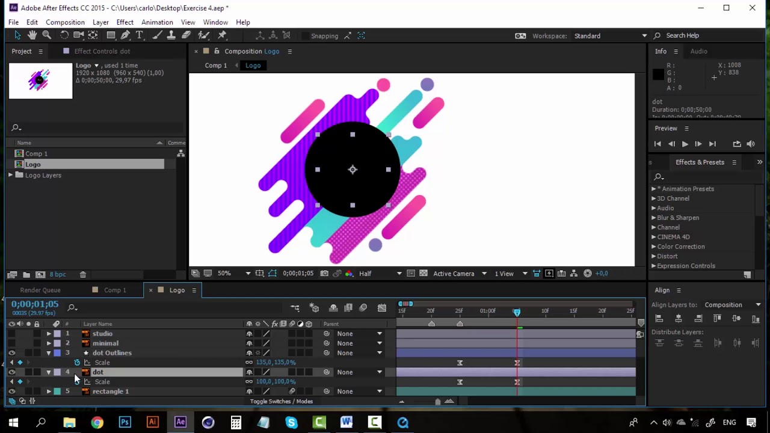The image size is (770, 433).
Task: Select the Type tool
Action: (140, 35)
